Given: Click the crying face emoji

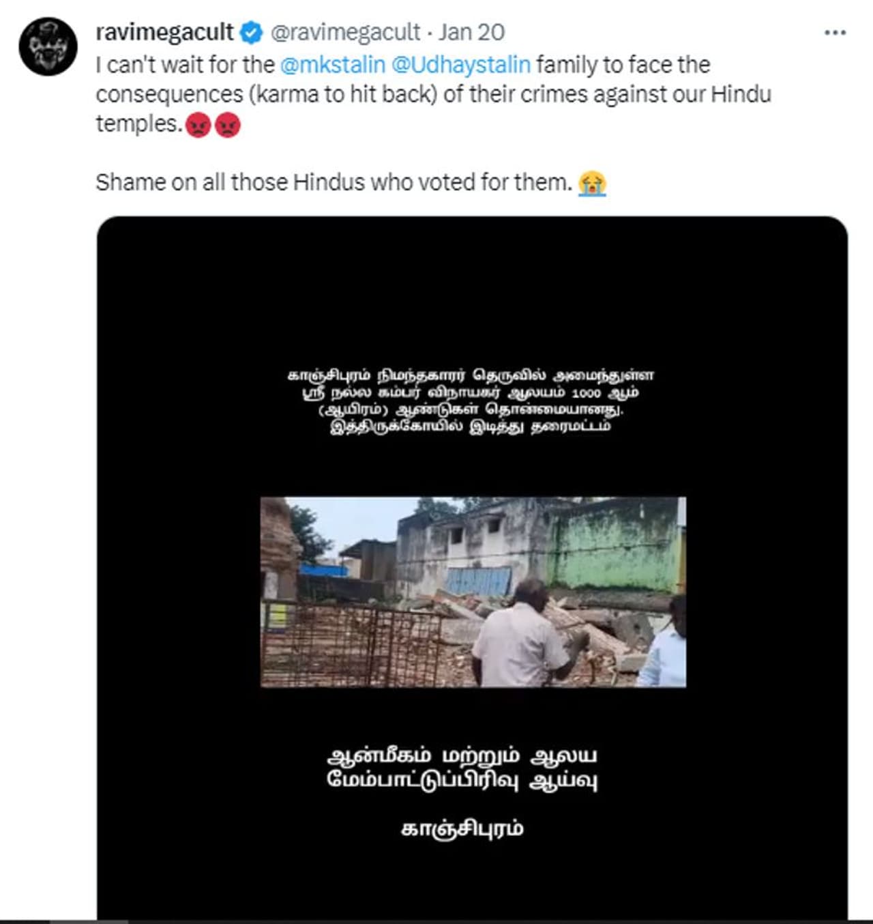Looking at the screenshot, I should (592, 184).
